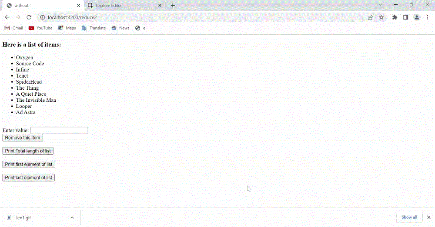
Task: Restore down the browser window
Action: tap(412, 5)
